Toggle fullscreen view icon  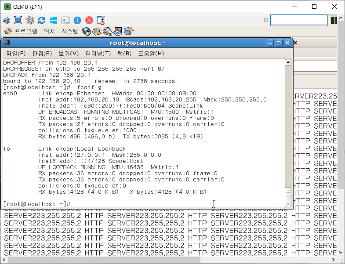click(18, 20)
